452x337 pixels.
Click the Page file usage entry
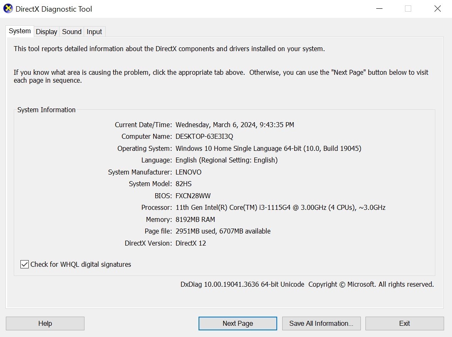pos(223,231)
